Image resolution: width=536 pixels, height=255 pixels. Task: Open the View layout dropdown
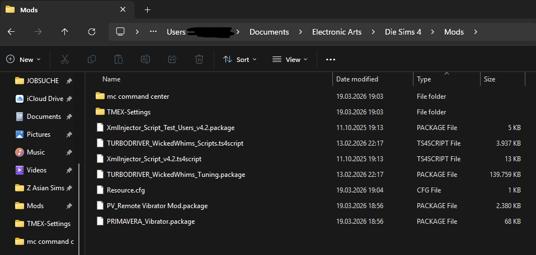pyautogui.click(x=290, y=59)
